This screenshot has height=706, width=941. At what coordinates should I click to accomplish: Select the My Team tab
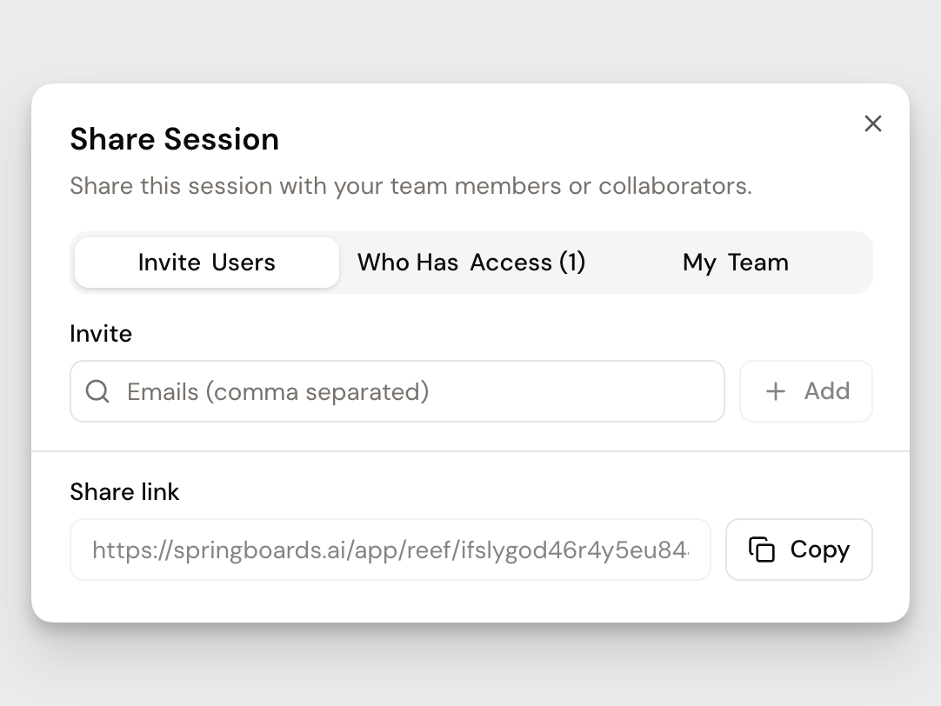coord(736,263)
